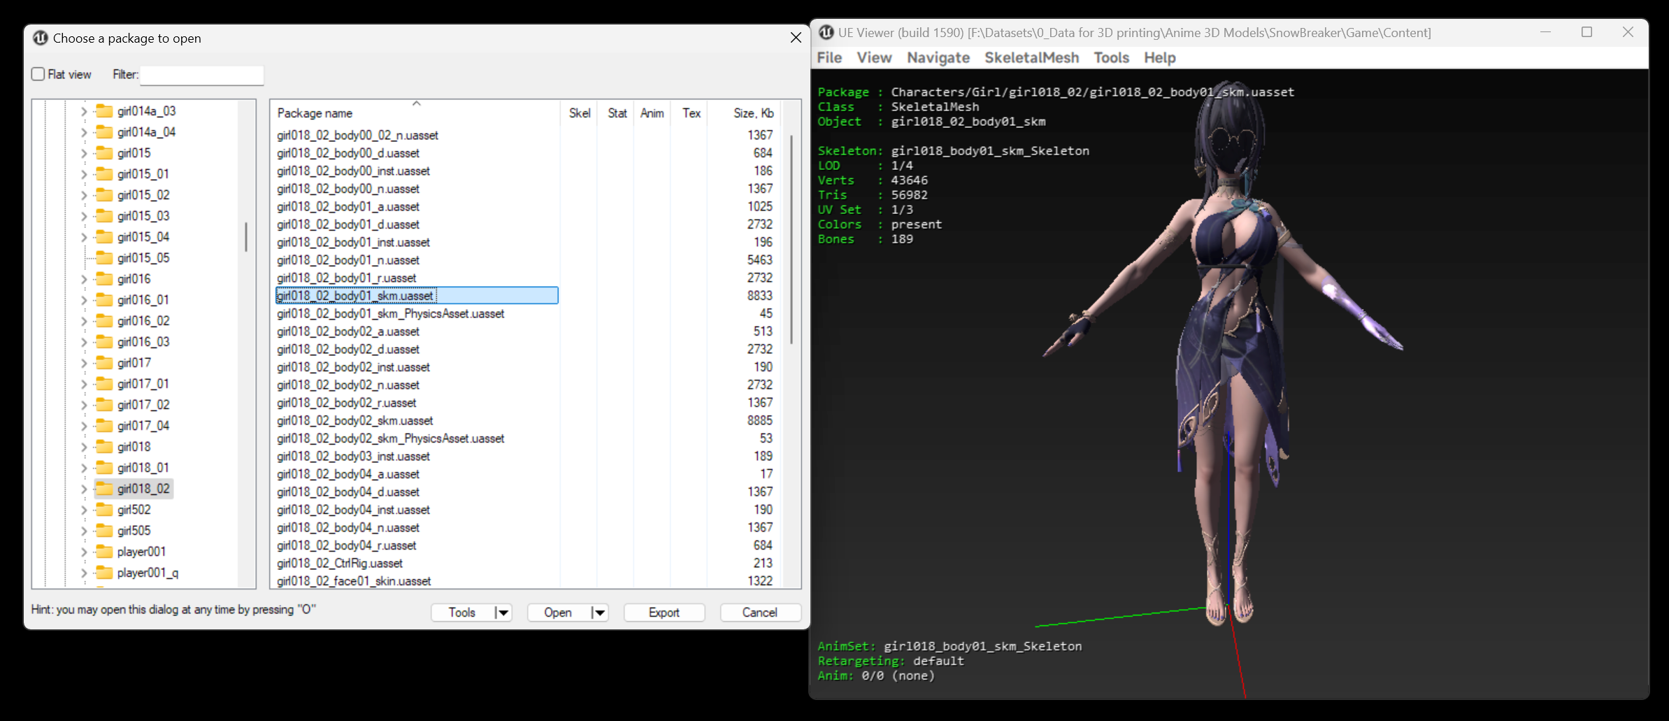Viewport: 1669px width, 721px height.
Task: Click the Cancel button
Action: coord(760,613)
